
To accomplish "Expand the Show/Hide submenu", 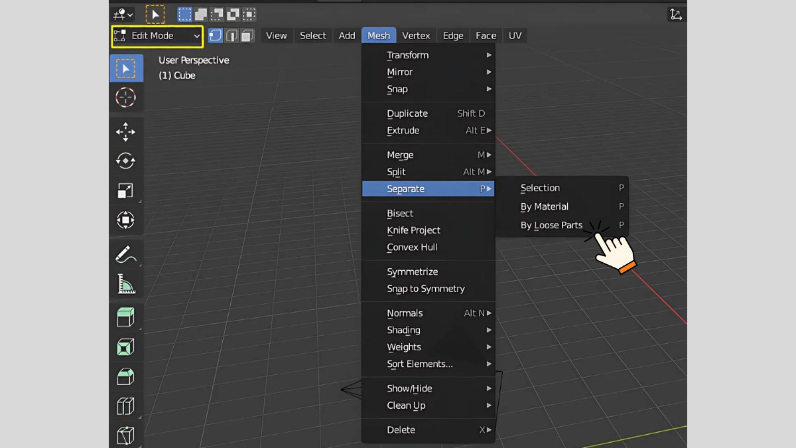I will (x=429, y=389).
